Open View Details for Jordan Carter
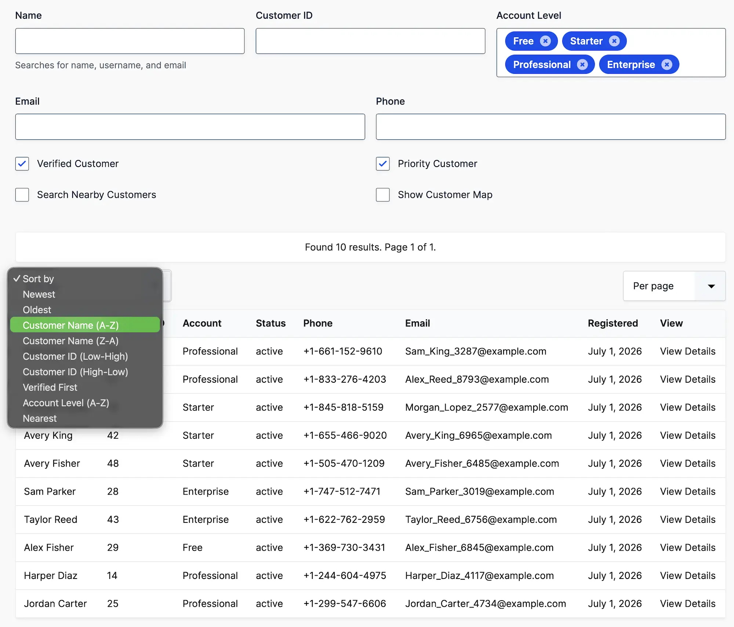 (x=688, y=604)
